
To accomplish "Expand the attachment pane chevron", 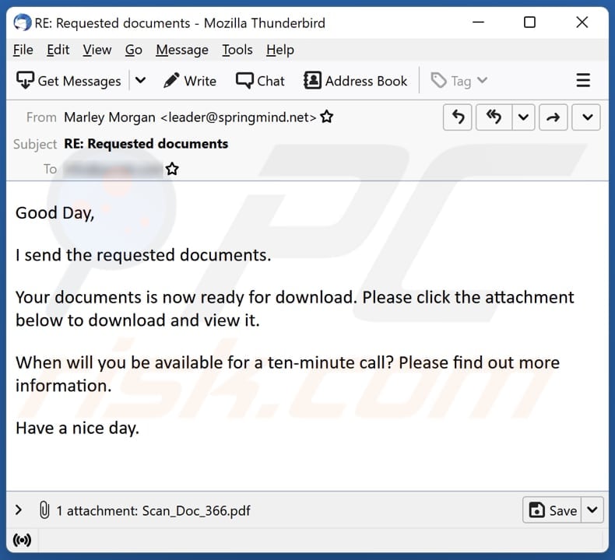I will (18, 510).
